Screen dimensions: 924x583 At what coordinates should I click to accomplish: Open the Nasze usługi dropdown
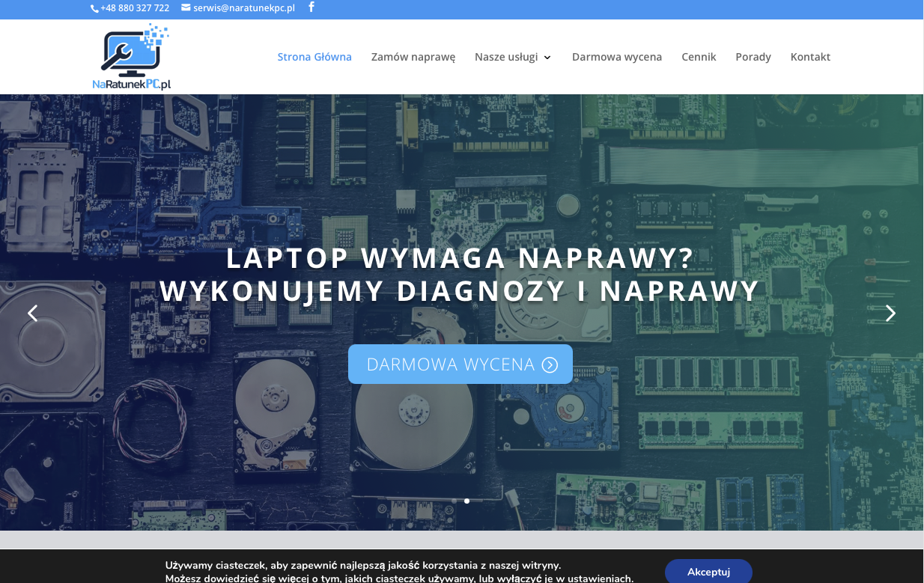tap(508, 56)
